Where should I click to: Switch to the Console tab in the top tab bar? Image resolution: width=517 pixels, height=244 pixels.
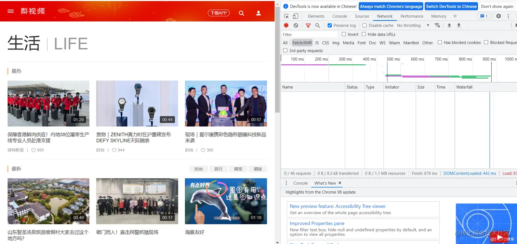coord(340,16)
